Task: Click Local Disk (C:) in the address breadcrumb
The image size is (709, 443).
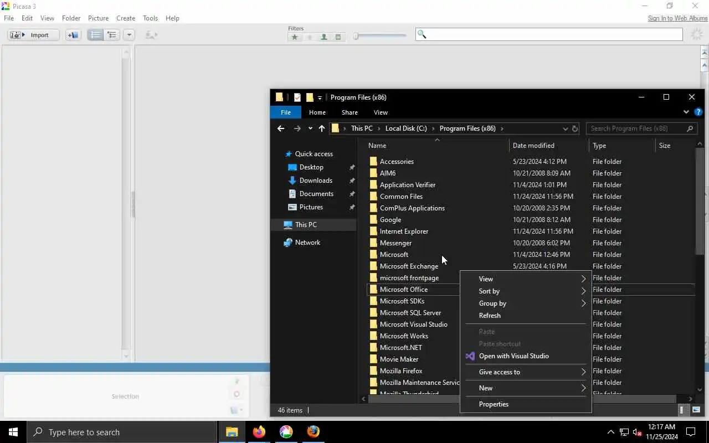Action: (406, 128)
